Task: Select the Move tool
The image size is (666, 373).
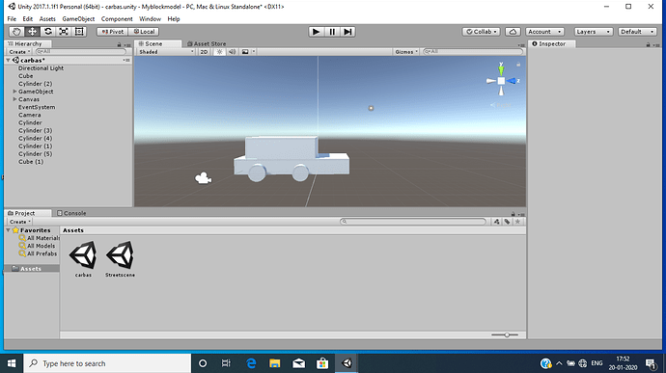Action: tap(32, 32)
